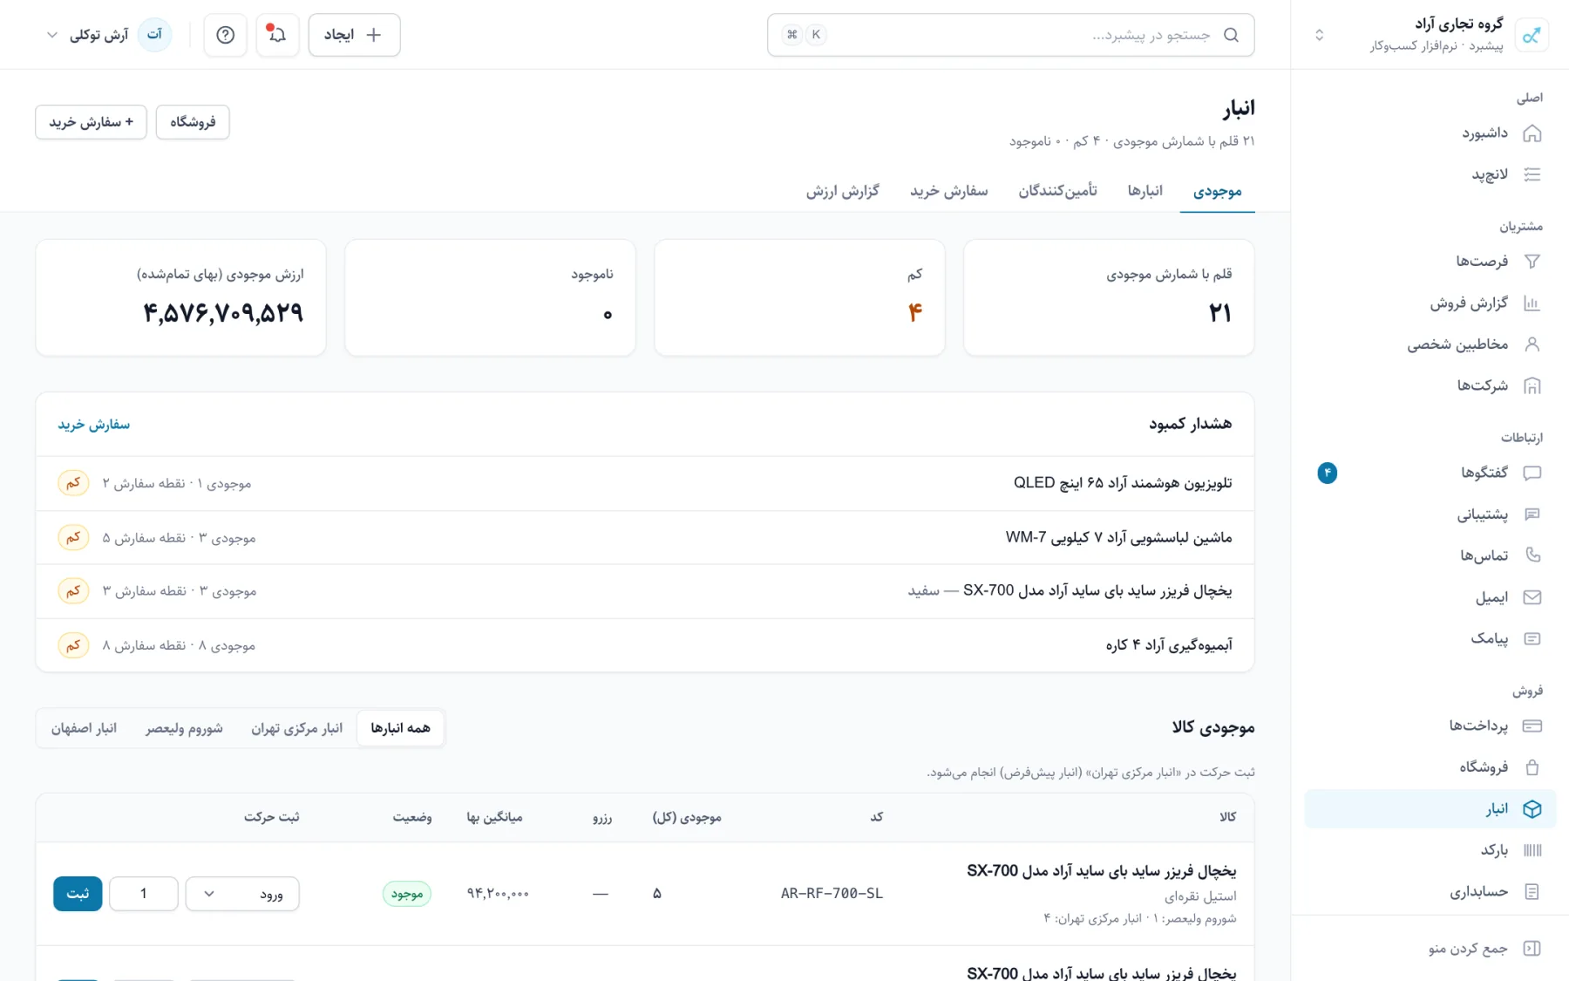Select همه انبارها filter

(x=400, y=728)
